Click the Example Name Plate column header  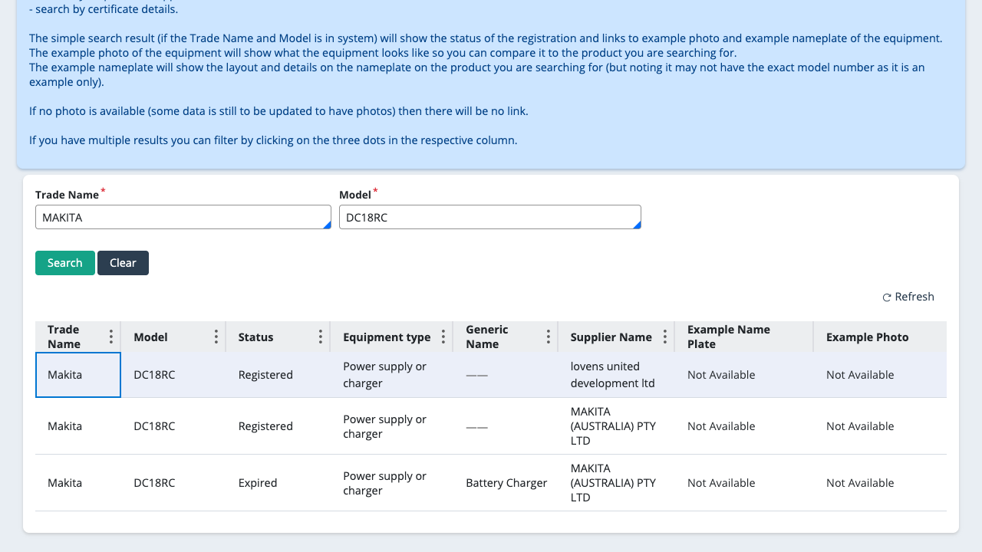pyautogui.click(x=728, y=337)
